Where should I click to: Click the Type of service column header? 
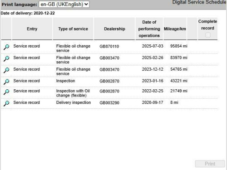(73, 29)
